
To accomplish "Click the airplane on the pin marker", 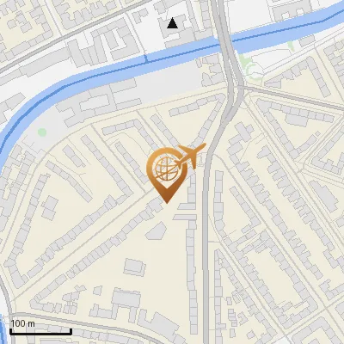I will click(193, 155).
